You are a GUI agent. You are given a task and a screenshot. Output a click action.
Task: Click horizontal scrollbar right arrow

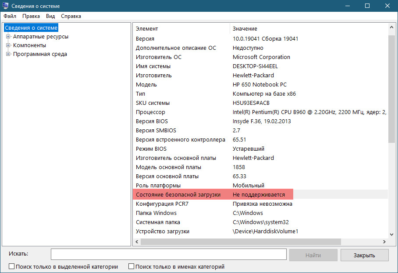(x=384, y=242)
